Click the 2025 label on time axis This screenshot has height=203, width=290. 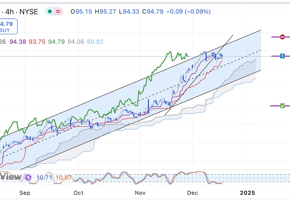[248, 193]
